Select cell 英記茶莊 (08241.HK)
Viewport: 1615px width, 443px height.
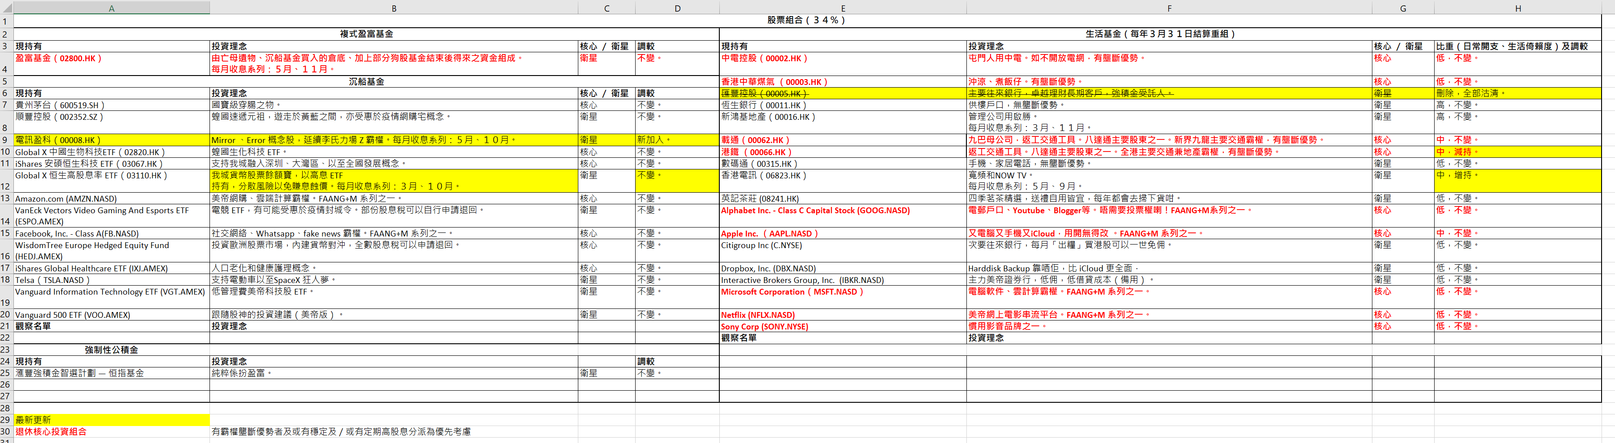[842, 199]
